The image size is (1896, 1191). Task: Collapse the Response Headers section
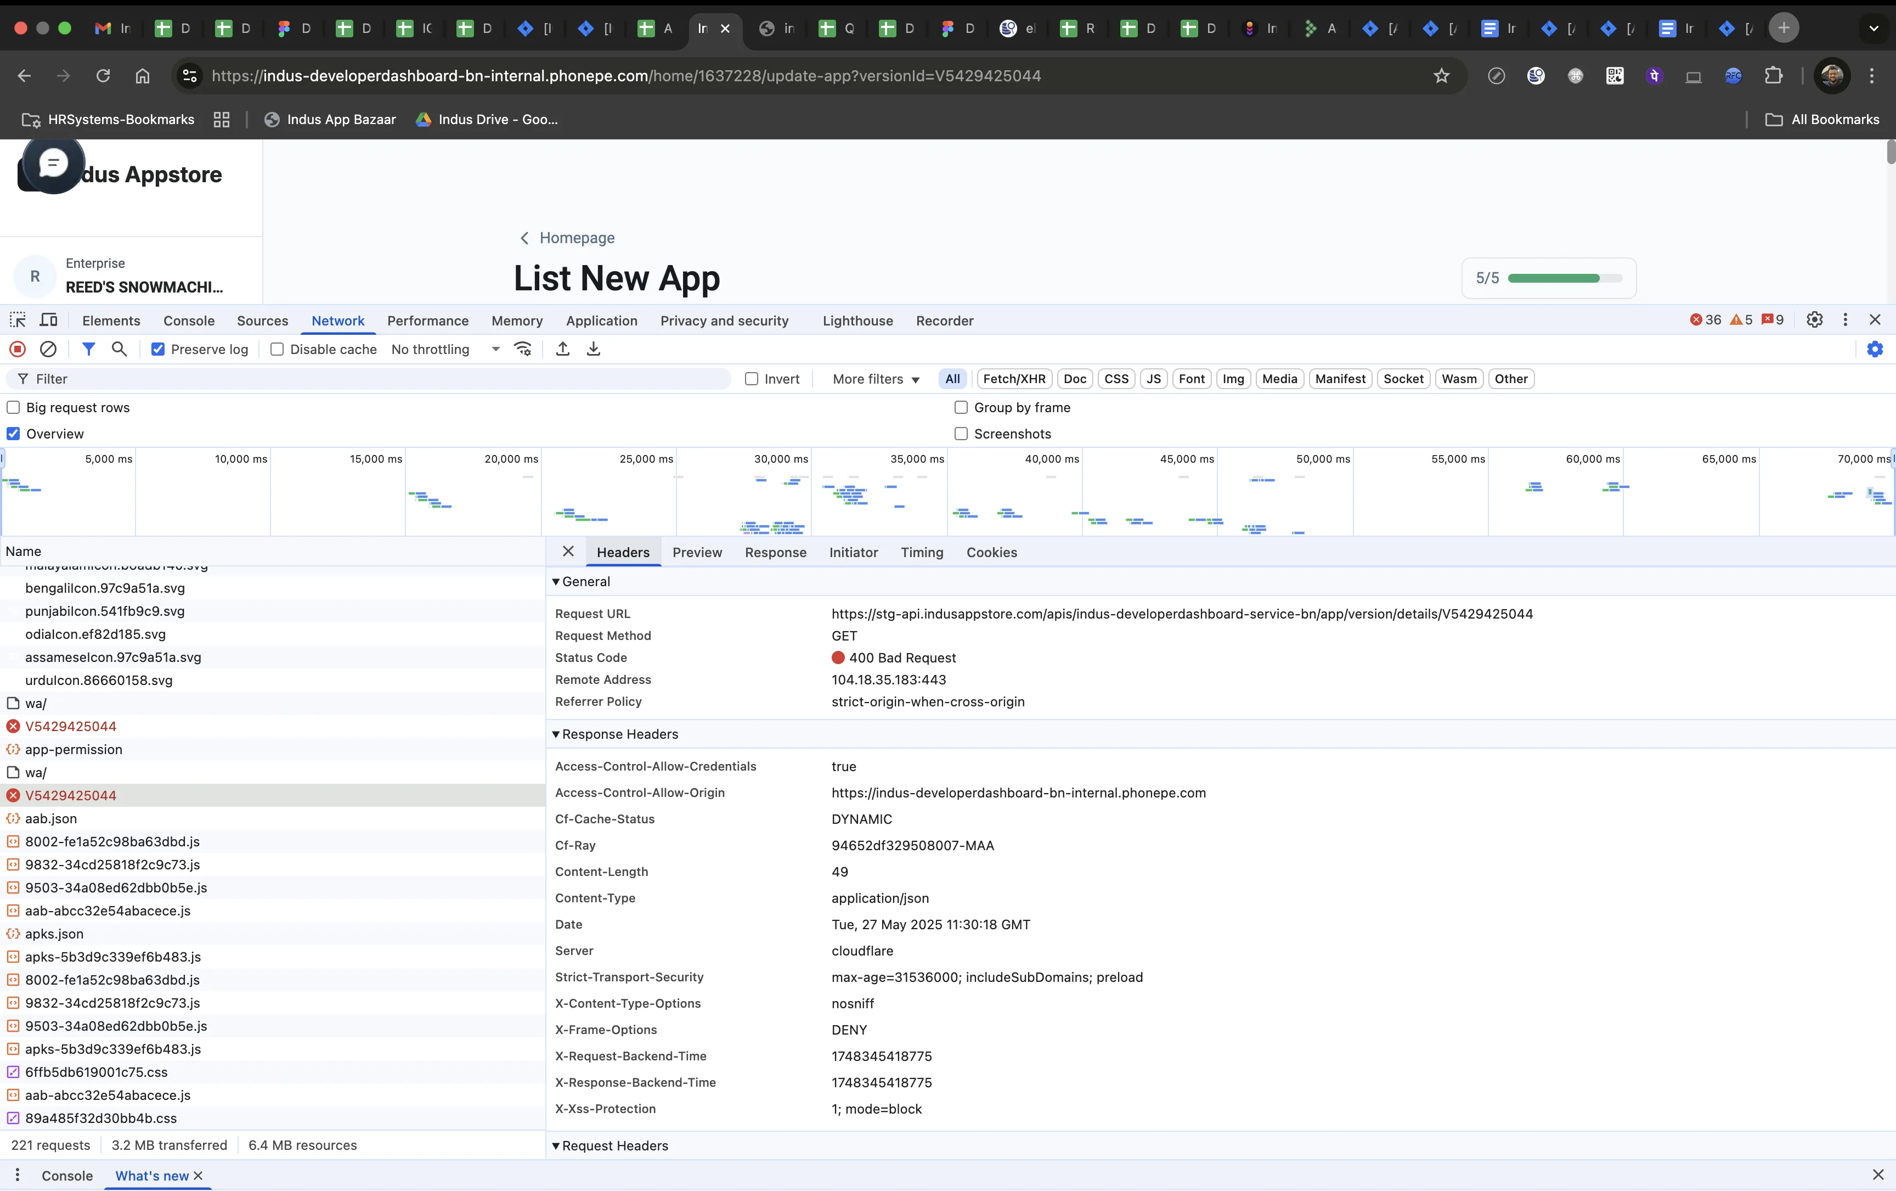click(615, 734)
